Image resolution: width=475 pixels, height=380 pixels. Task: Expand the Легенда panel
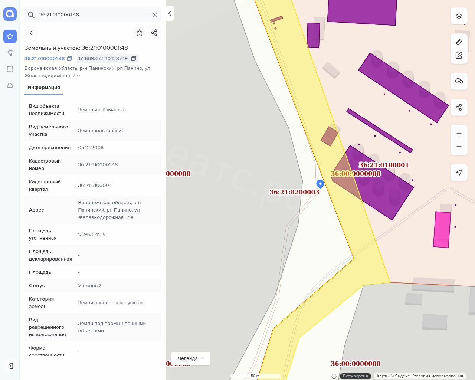pyautogui.click(x=191, y=358)
